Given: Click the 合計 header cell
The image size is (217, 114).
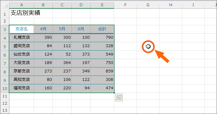Looking at the screenshot, I should click(102, 29).
